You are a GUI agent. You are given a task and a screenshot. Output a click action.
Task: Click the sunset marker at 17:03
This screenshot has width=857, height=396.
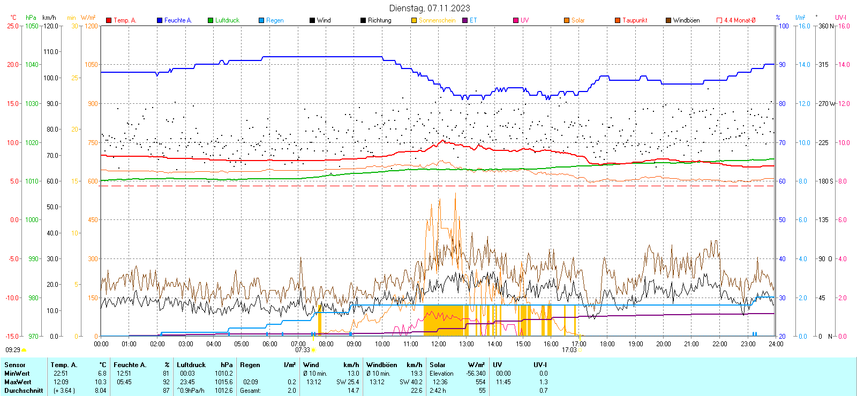(x=580, y=350)
